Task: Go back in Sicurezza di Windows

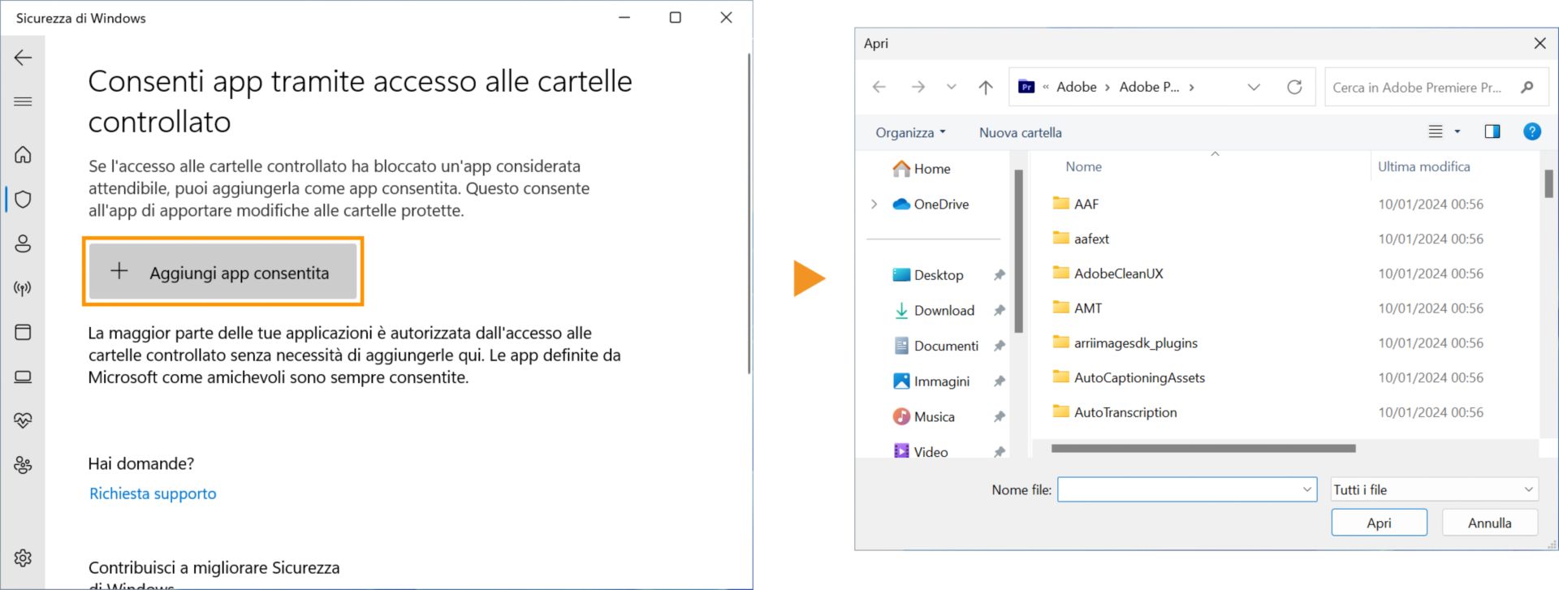Action: pos(23,58)
